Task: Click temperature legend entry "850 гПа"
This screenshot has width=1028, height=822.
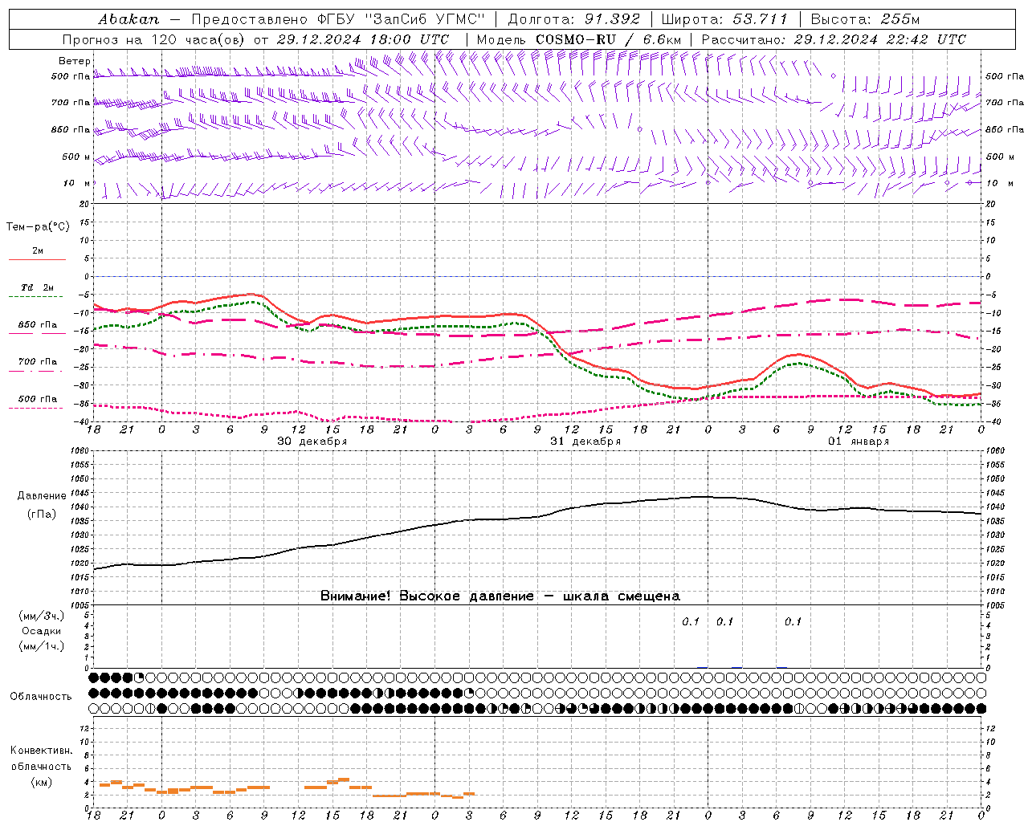Action: 38,325
